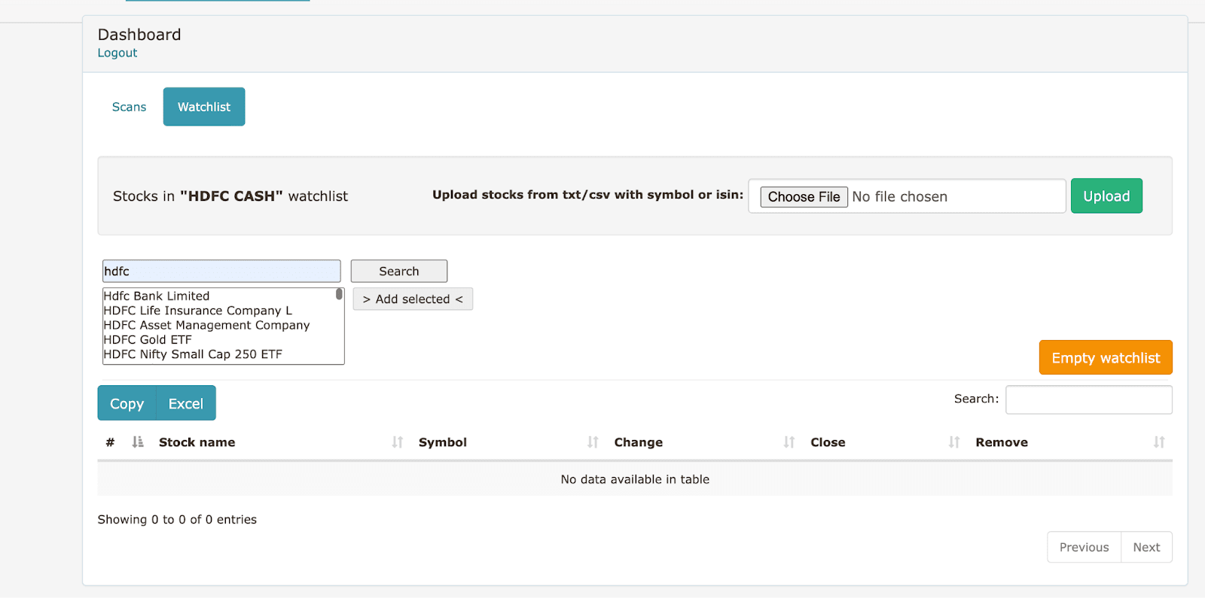Select HDFC Gold ETF in the list

(148, 340)
